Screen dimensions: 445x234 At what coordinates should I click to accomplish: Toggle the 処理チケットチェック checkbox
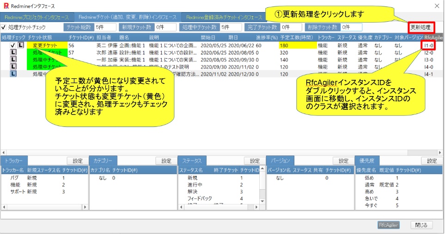tap(4, 27)
